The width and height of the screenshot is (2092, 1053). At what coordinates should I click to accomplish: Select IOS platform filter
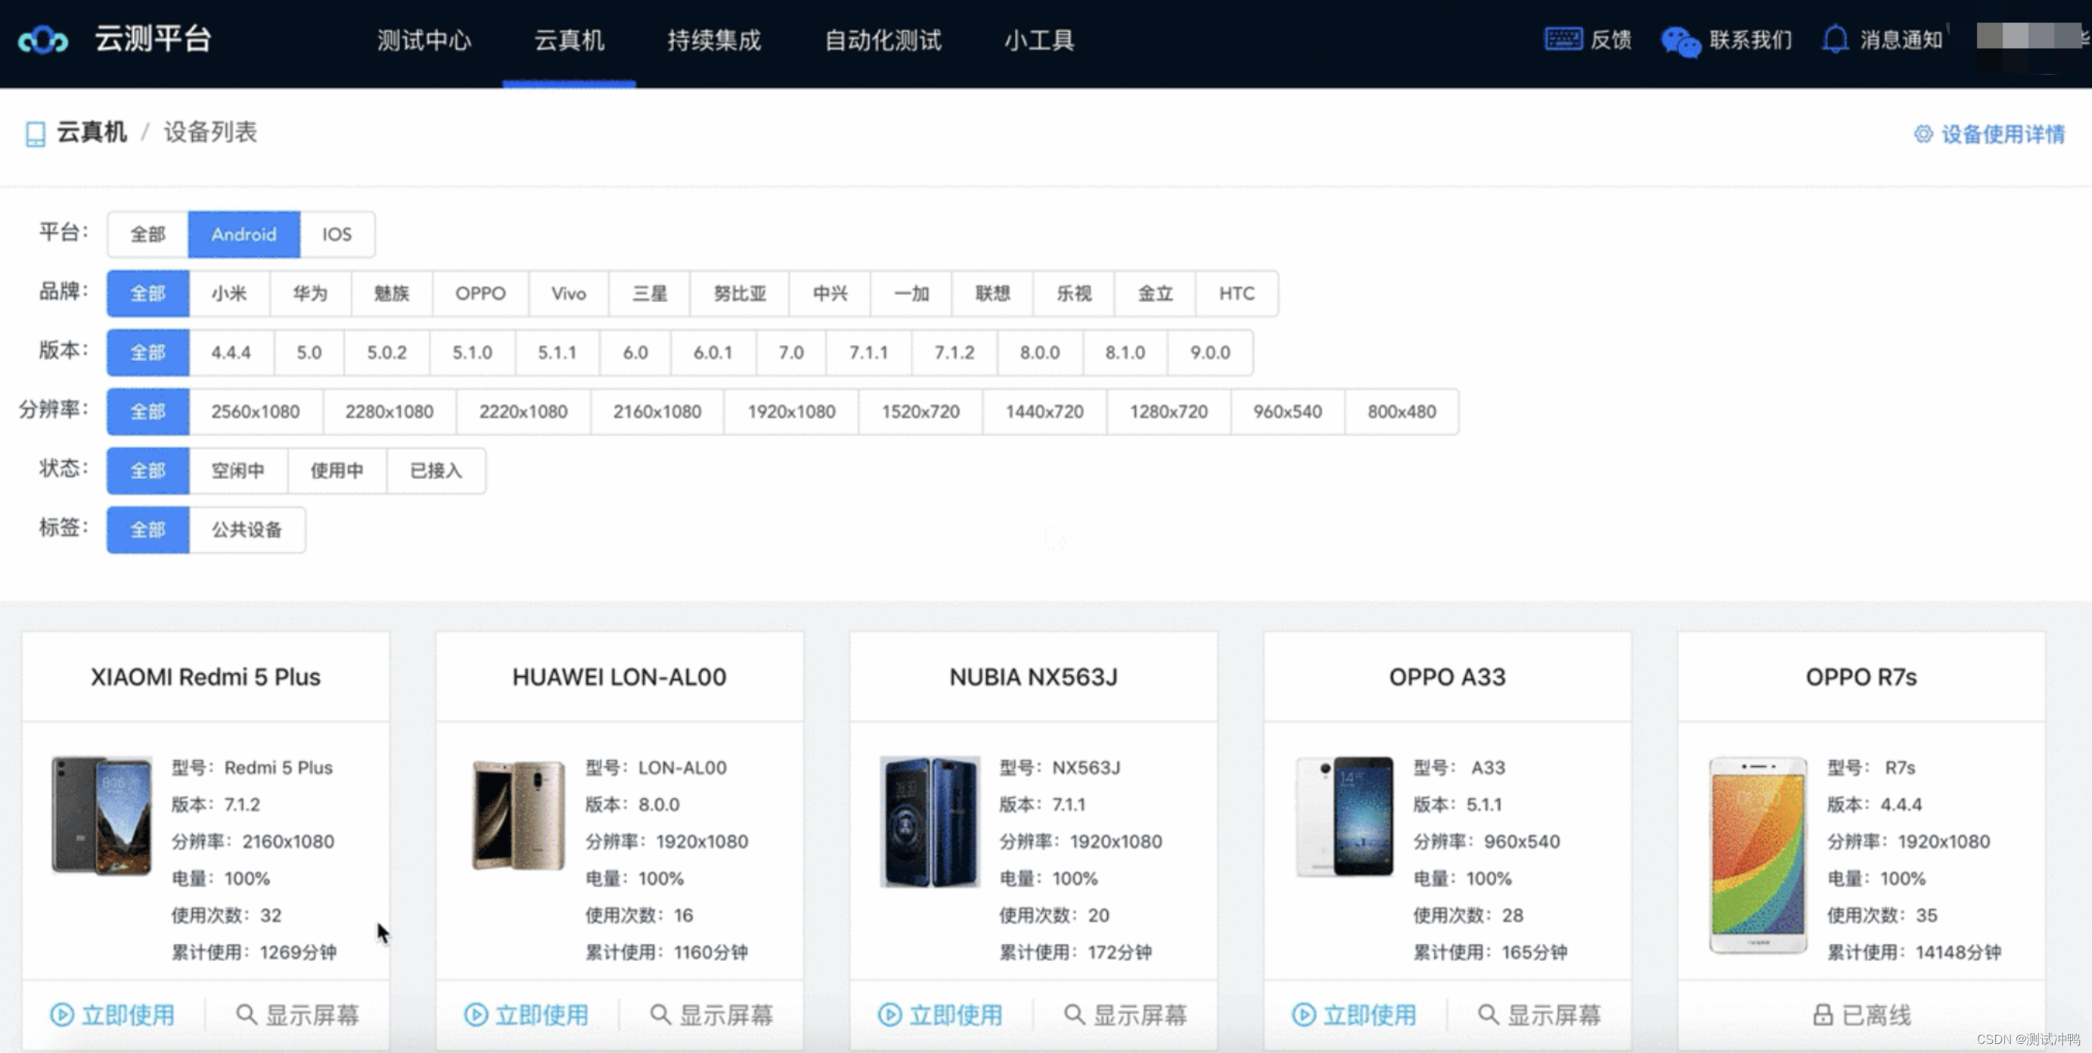tap(337, 234)
